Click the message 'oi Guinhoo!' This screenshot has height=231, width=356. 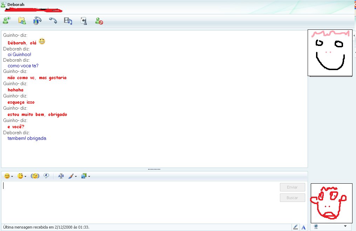tap(20, 55)
